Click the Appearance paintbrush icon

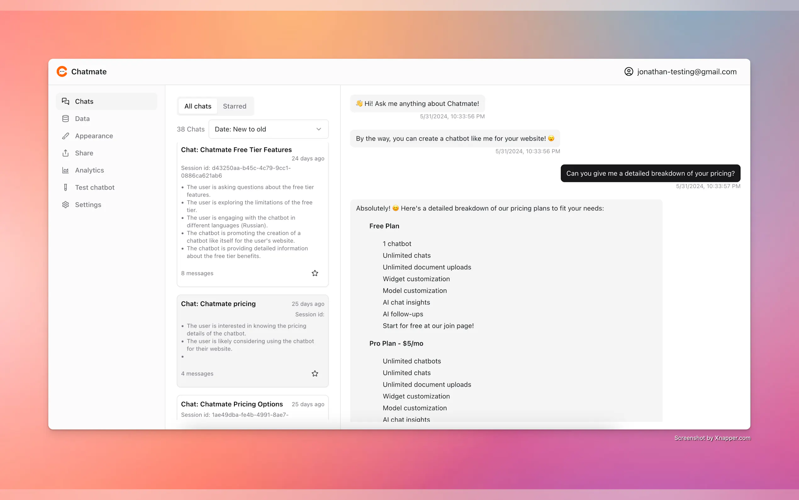click(65, 136)
